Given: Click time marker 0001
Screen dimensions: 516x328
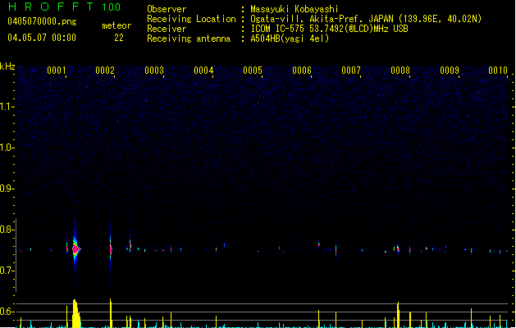Looking at the screenshot, I should [57, 71].
